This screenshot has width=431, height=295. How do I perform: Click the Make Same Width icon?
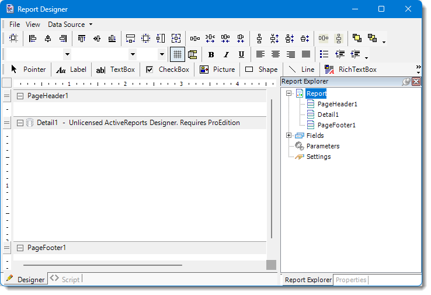tap(130, 39)
